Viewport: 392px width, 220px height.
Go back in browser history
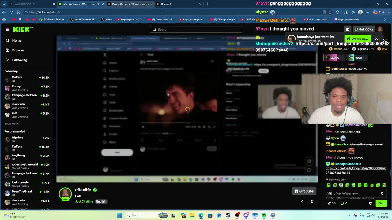[x=4, y=12]
